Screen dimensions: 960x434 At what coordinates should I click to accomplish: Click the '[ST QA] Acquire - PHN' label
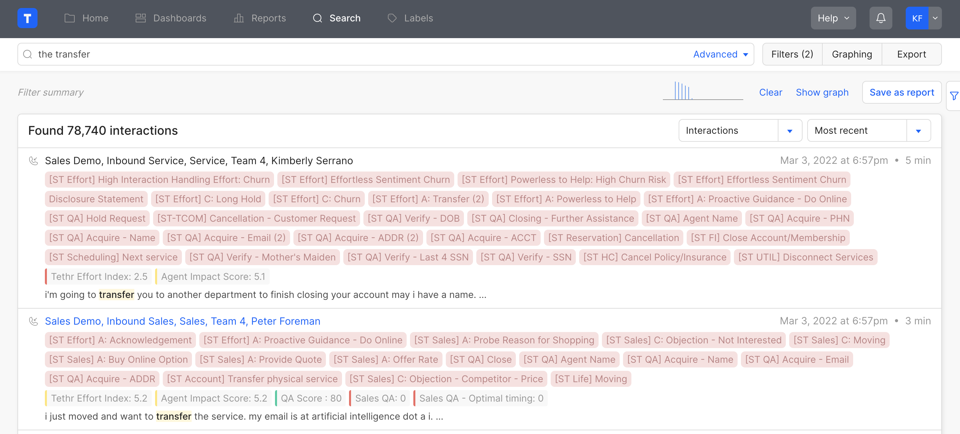tap(799, 218)
